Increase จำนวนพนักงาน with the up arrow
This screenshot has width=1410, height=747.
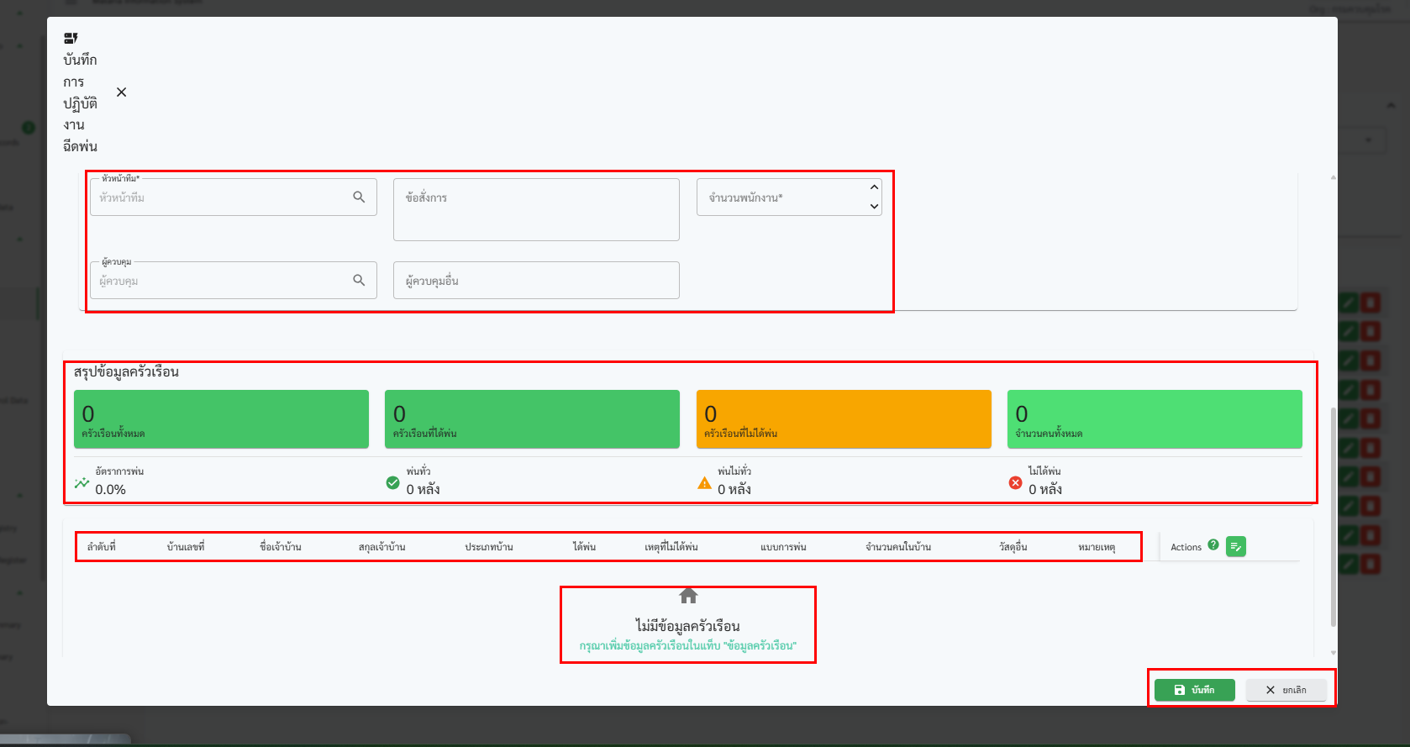click(874, 187)
